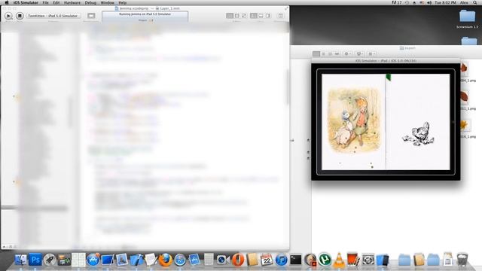
Task: Open Photoshop from the Dock
Action: (x=35, y=260)
